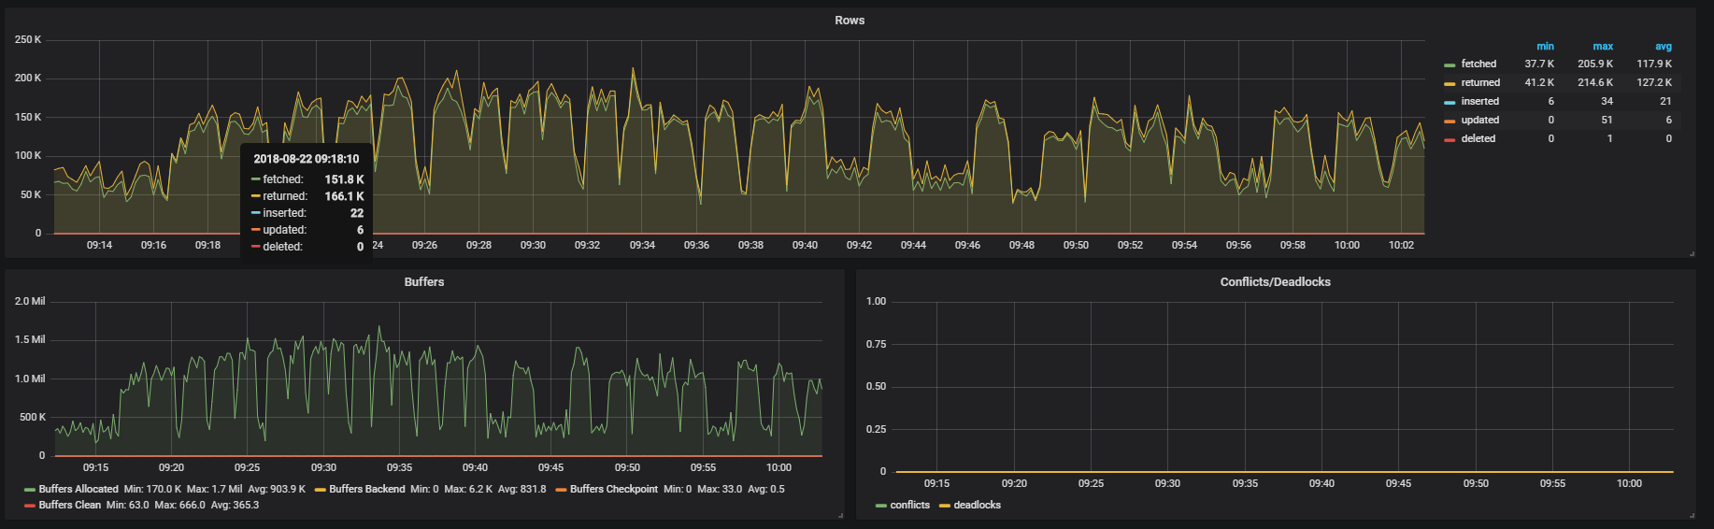The image size is (1714, 529).
Task: Click the red color swatch beside deleted legend
Action: pyautogui.click(x=1450, y=140)
